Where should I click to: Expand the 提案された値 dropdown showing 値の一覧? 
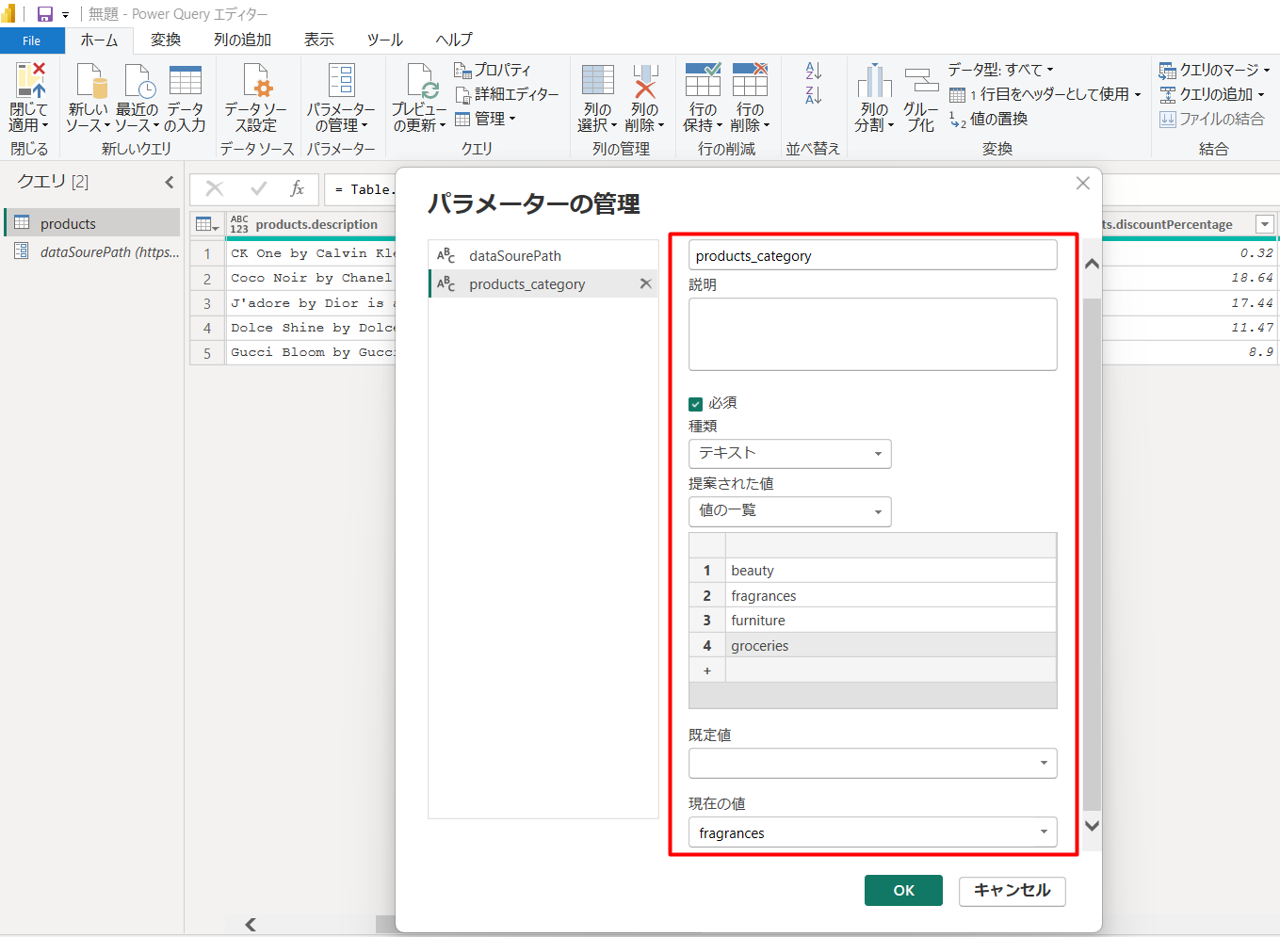pos(789,511)
